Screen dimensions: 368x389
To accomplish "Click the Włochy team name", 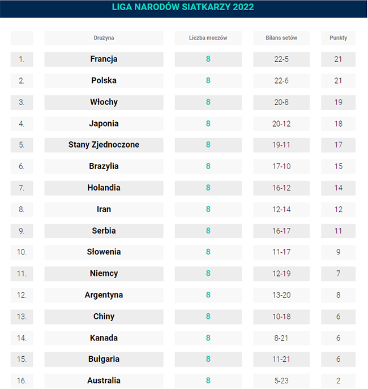I will pos(104,102).
